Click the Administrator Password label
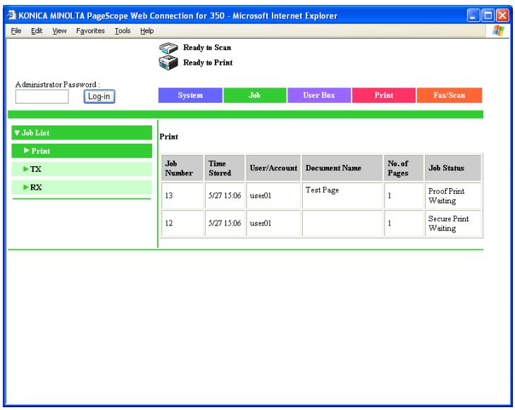This screenshot has height=410, width=515. point(58,85)
